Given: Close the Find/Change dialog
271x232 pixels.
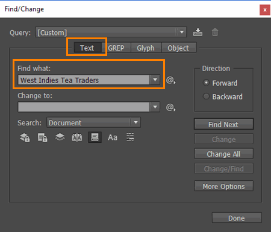Looking at the screenshot, I should pyautogui.click(x=265, y=10).
